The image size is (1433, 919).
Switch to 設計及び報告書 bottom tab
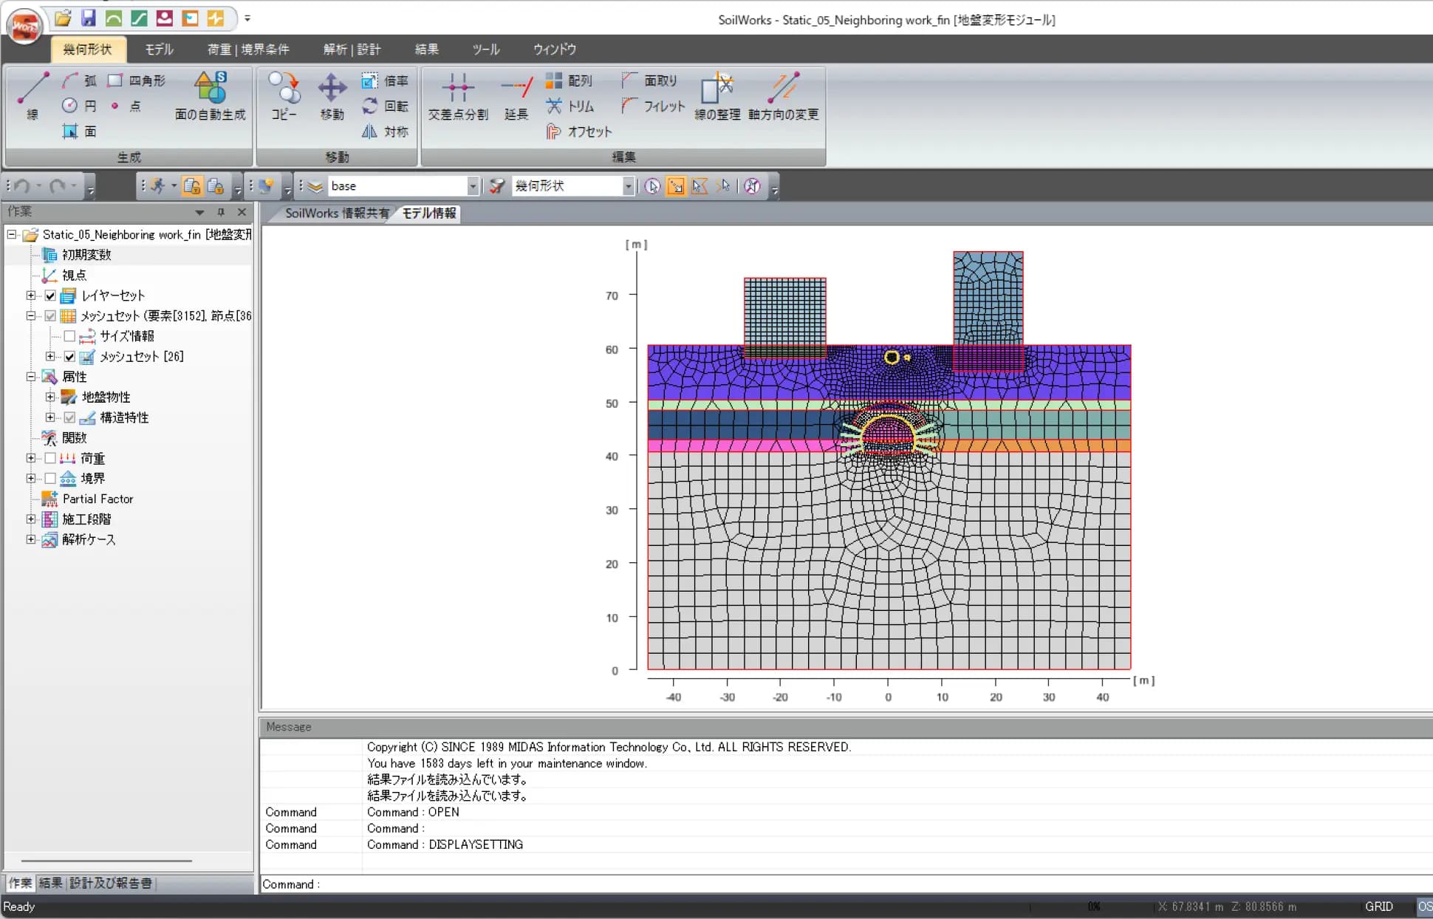[x=111, y=883]
